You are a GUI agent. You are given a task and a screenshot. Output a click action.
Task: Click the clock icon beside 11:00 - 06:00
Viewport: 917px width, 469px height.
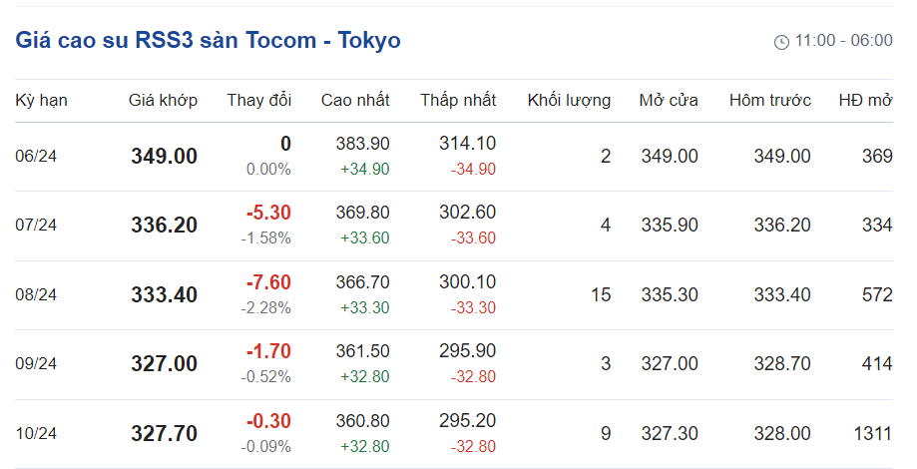point(781,42)
